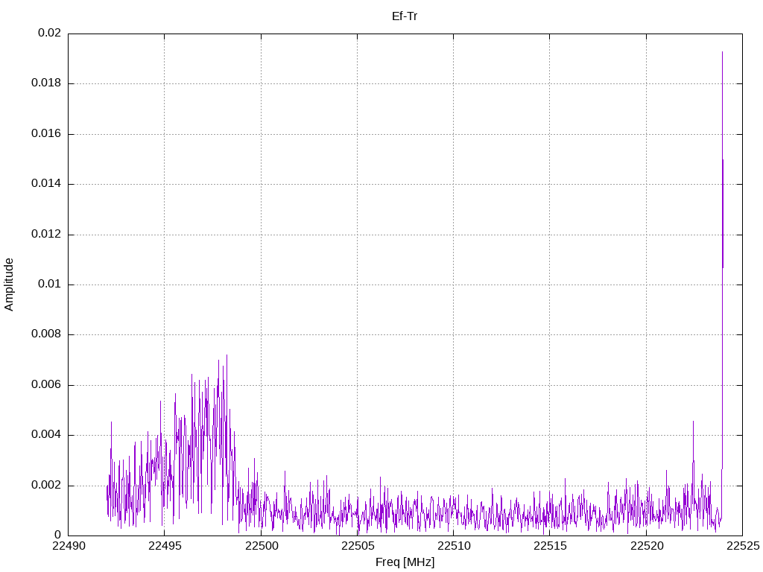Screen dimensions: 763x572
Task: Select the 0.006 y-axis tick label
Action: (x=45, y=385)
